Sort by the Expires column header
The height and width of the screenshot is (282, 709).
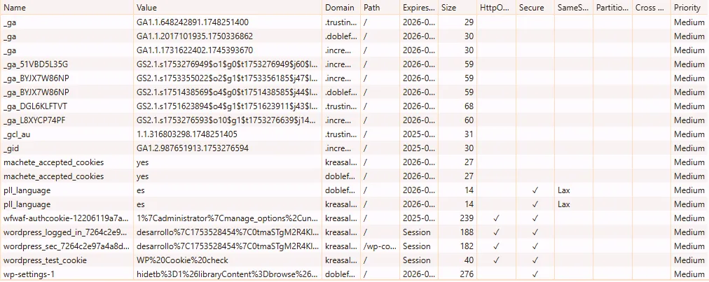(419, 8)
